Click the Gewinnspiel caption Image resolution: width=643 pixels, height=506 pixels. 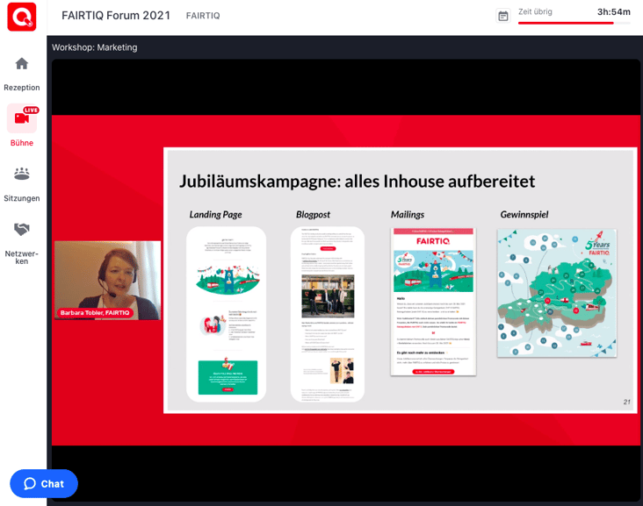pyautogui.click(x=524, y=215)
